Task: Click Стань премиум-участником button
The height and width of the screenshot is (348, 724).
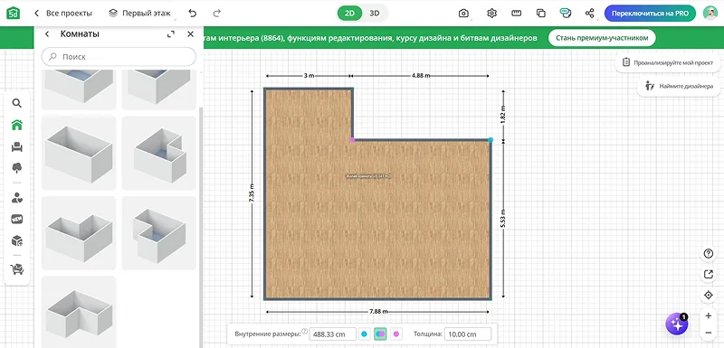Action: coord(602,38)
